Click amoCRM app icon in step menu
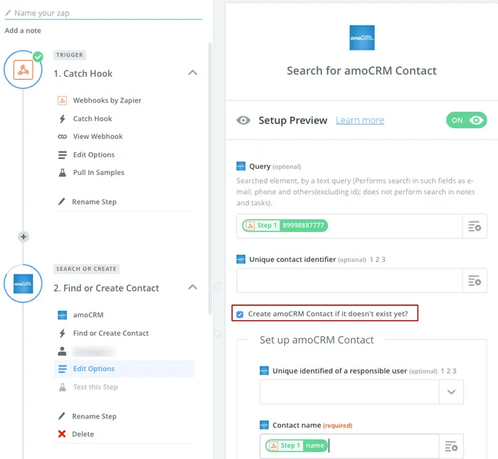 (x=63, y=315)
